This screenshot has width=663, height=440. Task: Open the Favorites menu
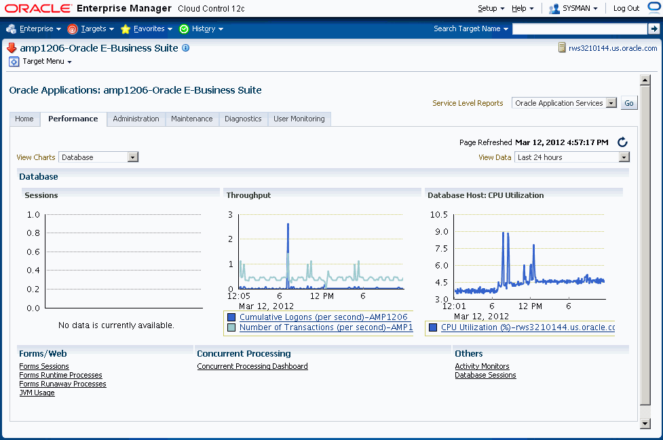coord(153,28)
